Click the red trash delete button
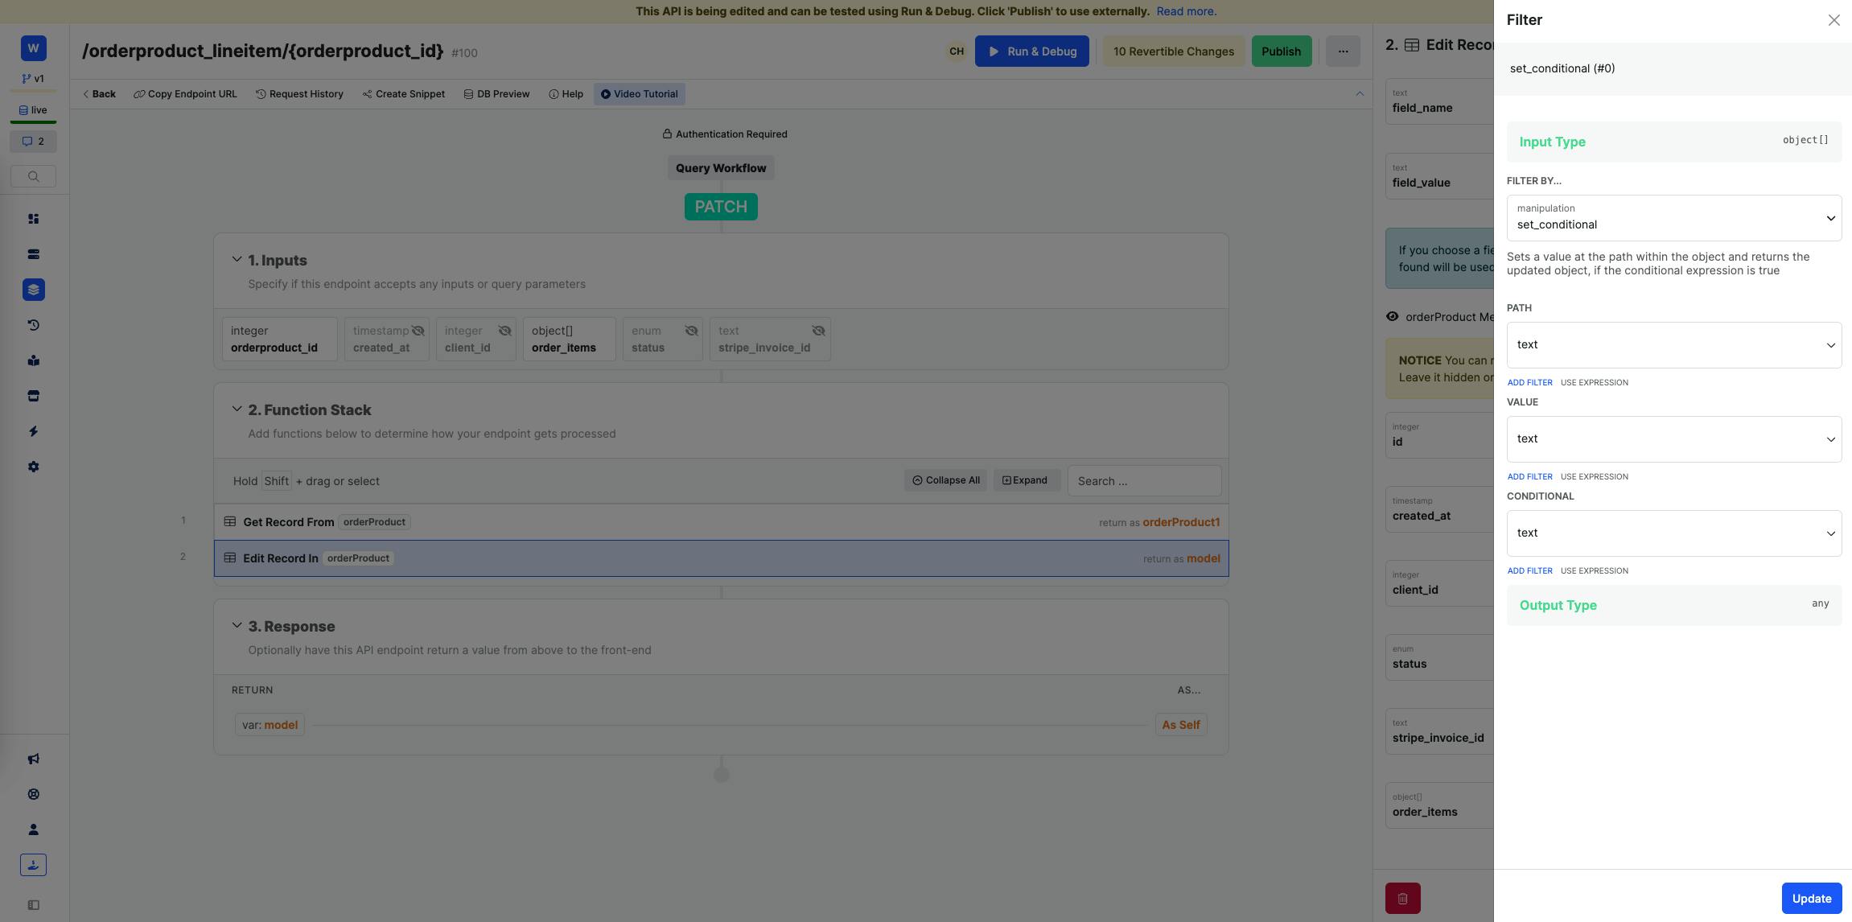The width and height of the screenshot is (1852, 922). 1402,898
